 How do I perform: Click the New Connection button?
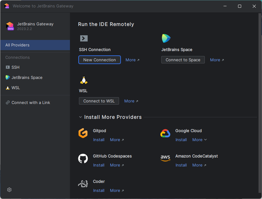point(99,60)
